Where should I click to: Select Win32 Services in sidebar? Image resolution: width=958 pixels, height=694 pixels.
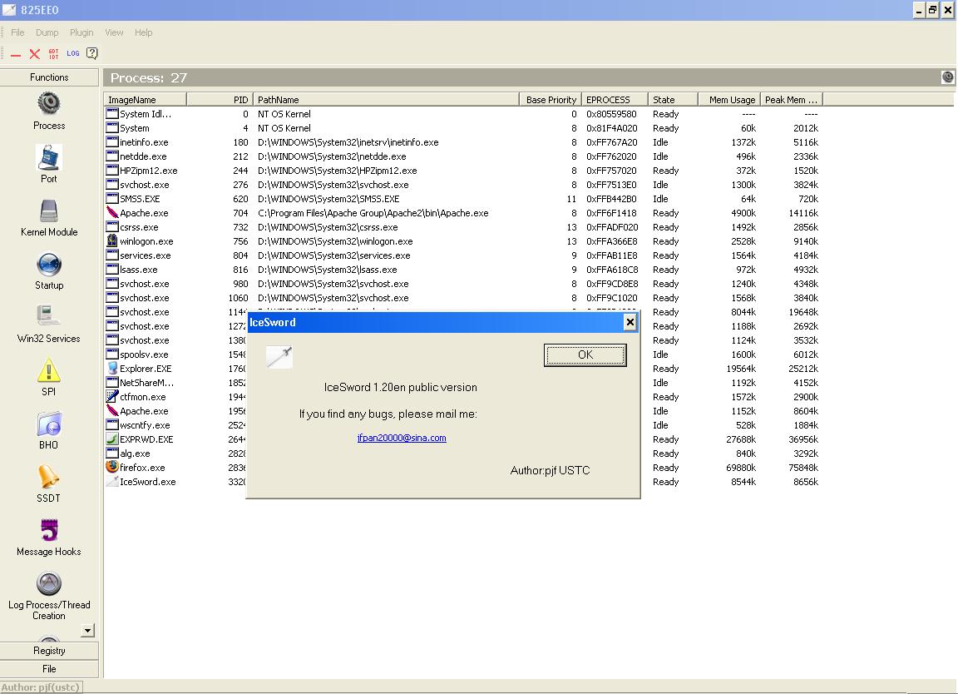coord(49,318)
